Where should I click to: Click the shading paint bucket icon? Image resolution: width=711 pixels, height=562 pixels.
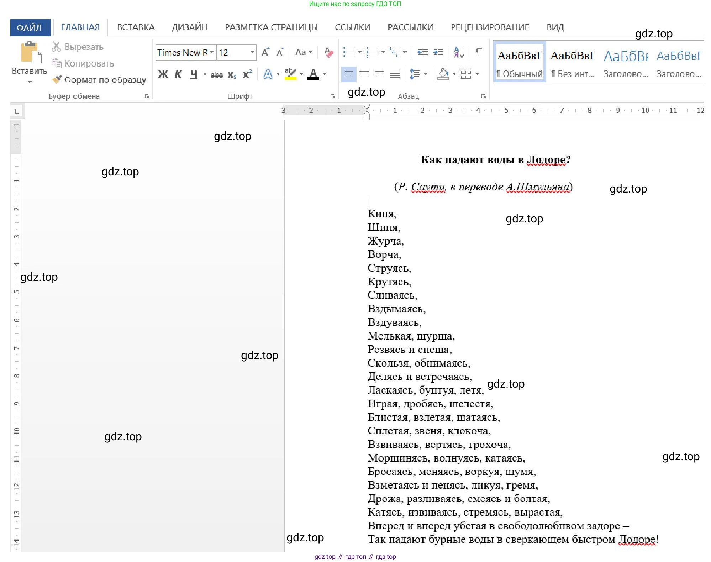pos(443,74)
